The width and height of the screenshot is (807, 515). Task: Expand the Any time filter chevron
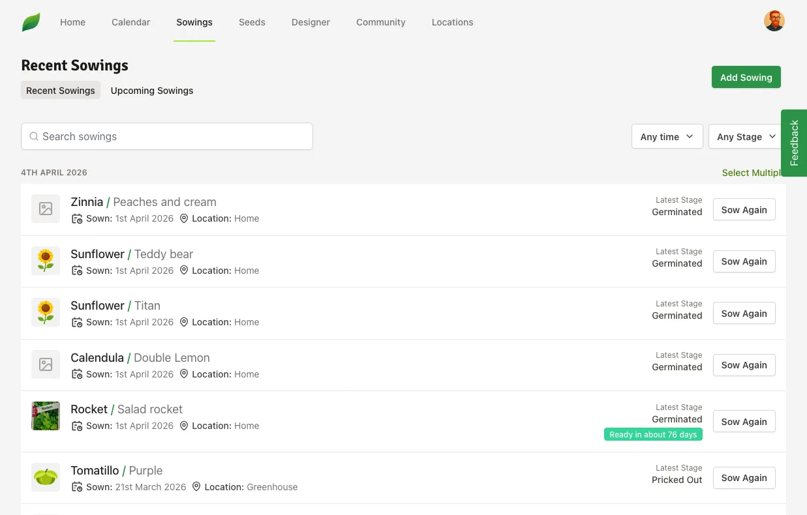click(690, 137)
